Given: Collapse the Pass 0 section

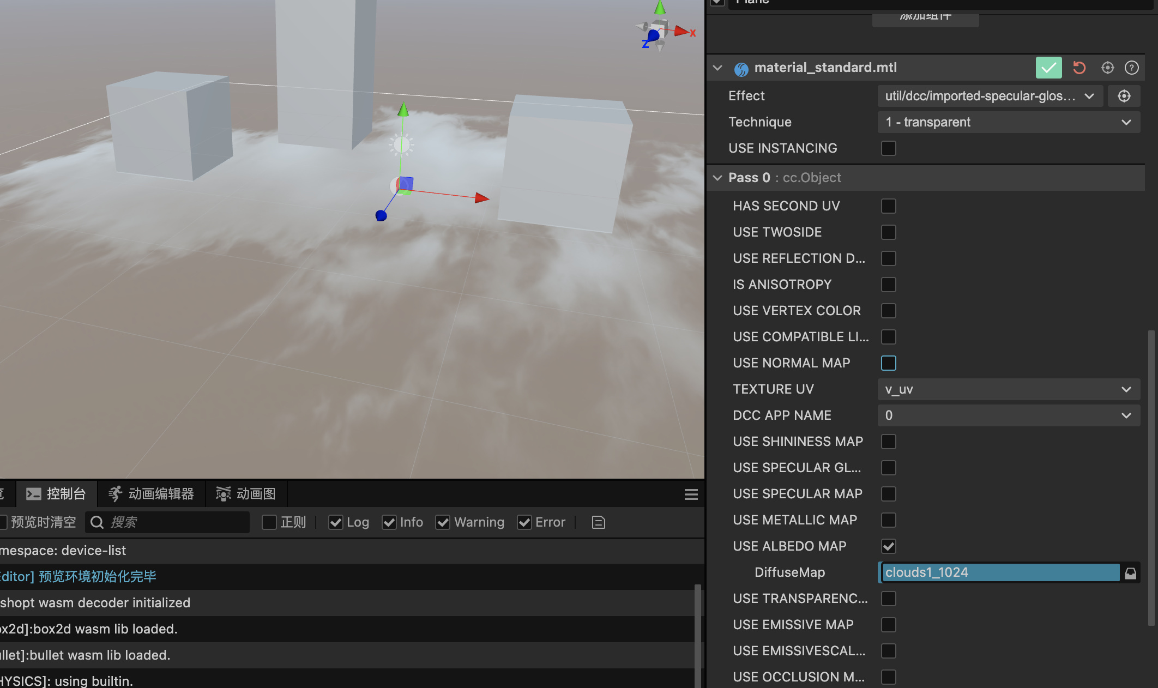Looking at the screenshot, I should click(x=717, y=178).
